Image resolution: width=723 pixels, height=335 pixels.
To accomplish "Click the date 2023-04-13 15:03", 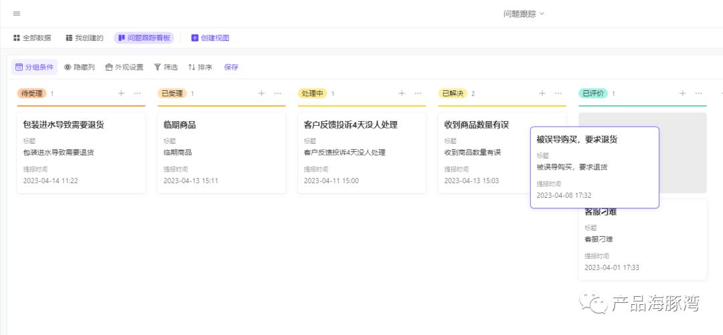I will 471,181.
